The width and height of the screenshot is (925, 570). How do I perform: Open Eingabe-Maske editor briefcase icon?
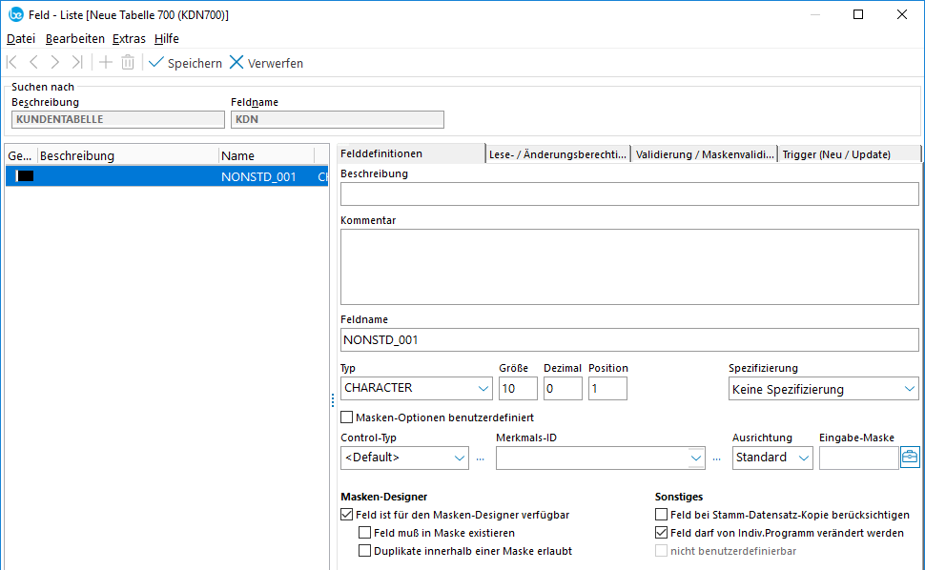(x=910, y=458)
